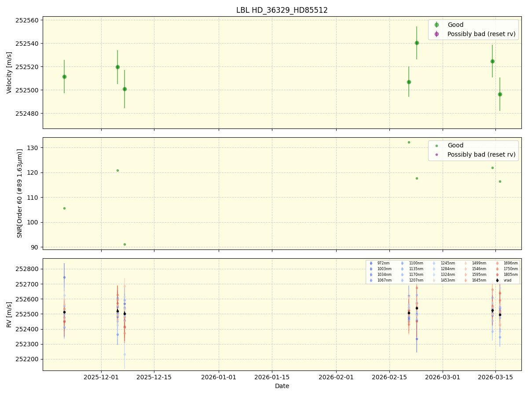This screenshot has height=396, width=528.
Task: Click the 972nm blue marker icon
Action: pos(371,263)
